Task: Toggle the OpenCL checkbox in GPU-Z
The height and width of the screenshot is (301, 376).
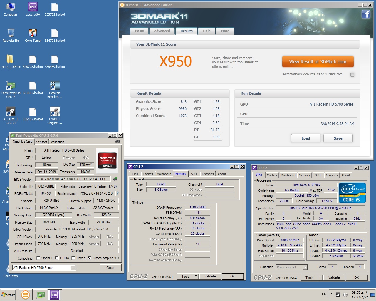Action: click(x=38, y=258)
